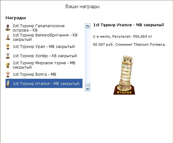The width and height of the screenshot is (173, 143).
Task: Click the scroll up arrow of awards list
Action: coord(88,26)
